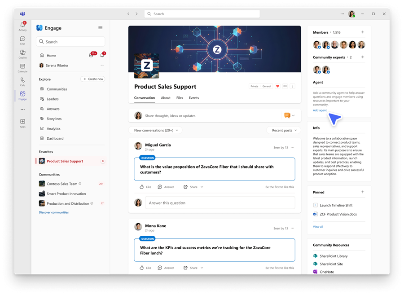Favorite the Product Sales Support community via heart icon
Viewport: 404px width, 295px height.
[277, 87]
